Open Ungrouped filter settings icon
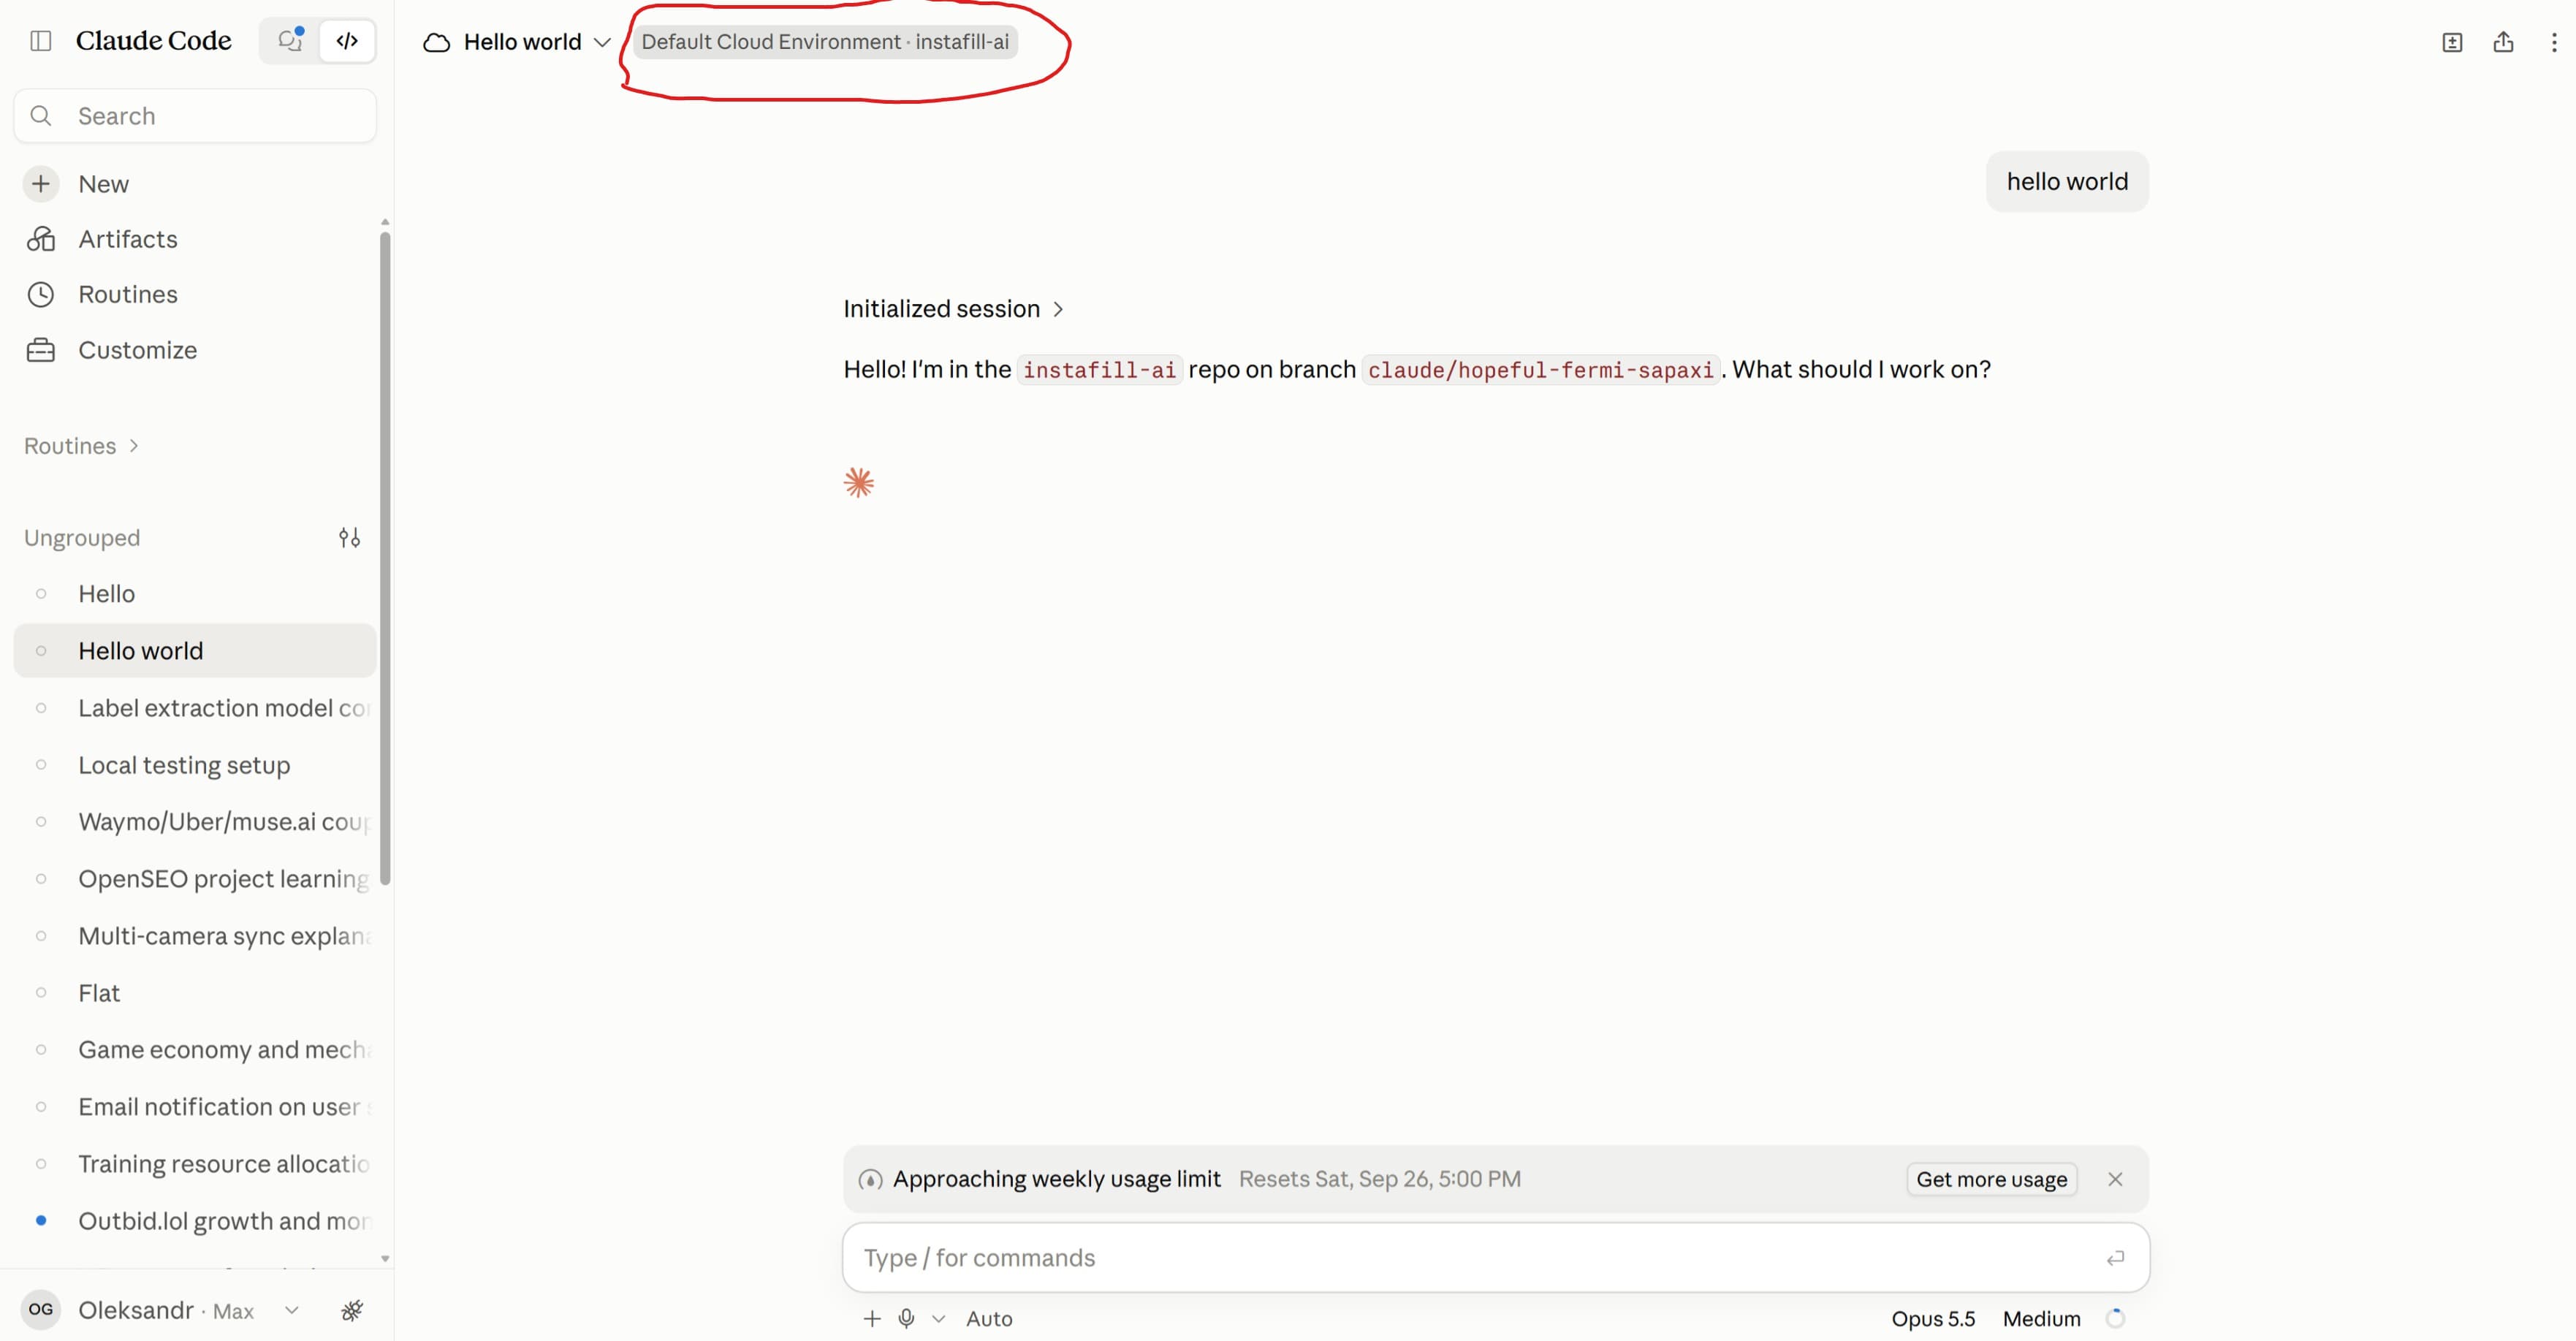Screen dimensions: 2576x1341 pyautogui.click(x=349, y=538)
